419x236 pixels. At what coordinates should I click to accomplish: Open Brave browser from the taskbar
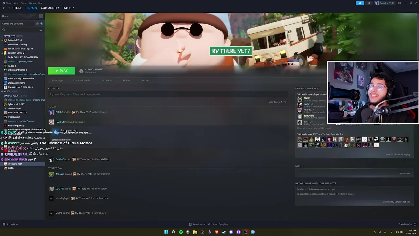coord(217,232)
